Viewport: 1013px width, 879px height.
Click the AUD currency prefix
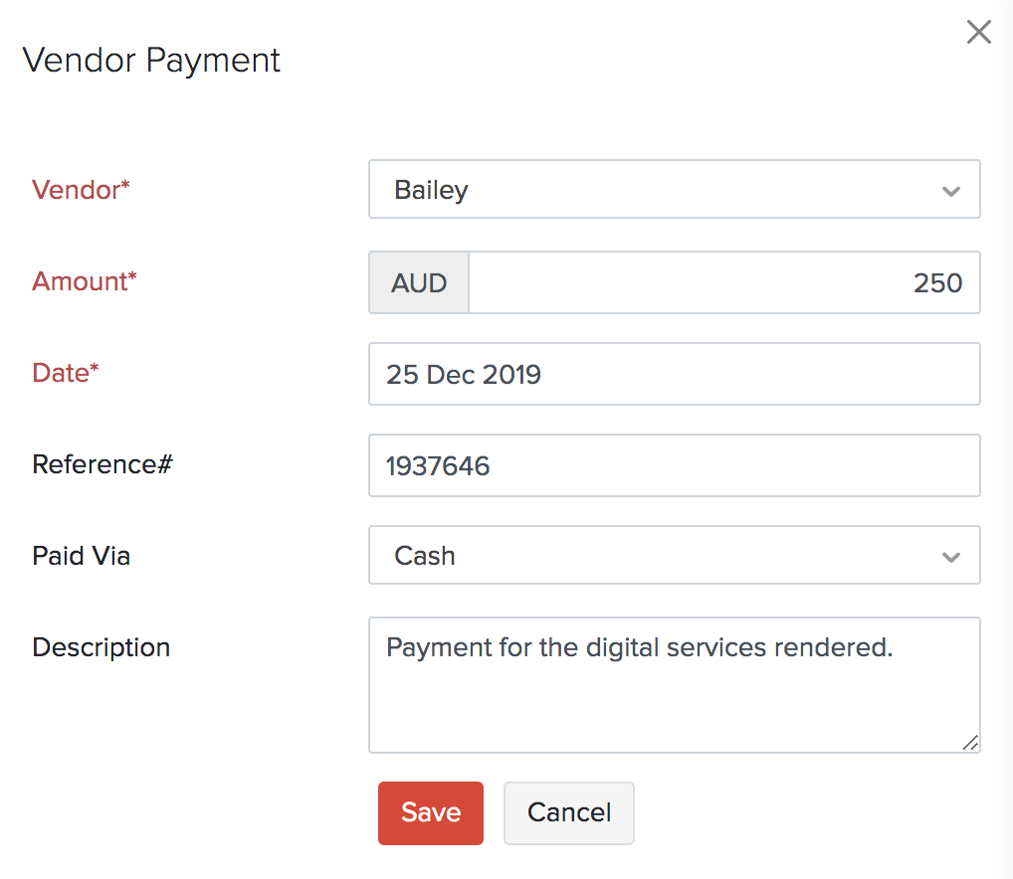tap(419, 283)
